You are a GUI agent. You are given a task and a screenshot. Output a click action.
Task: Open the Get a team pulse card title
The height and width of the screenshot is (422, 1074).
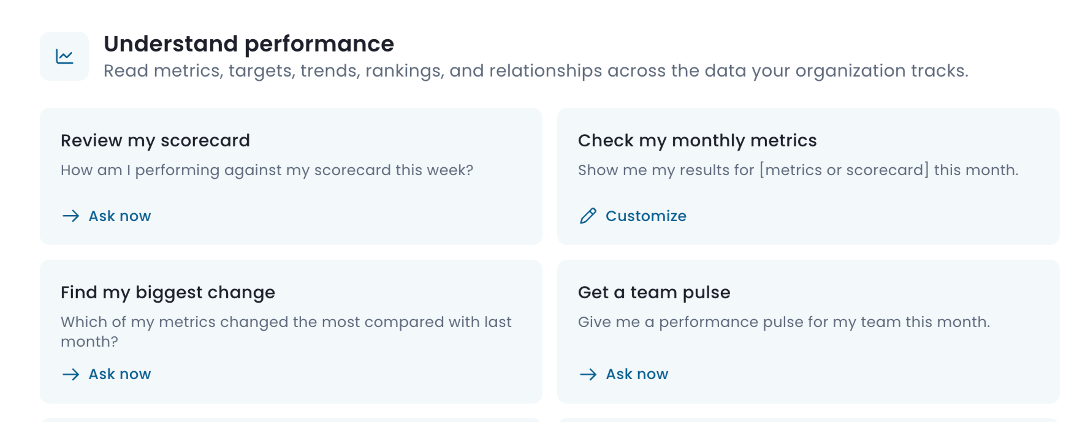coord(654,293)
